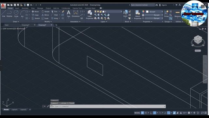This screenshot has width=209, height=118.
Task: Toggle ortho mode in status bar
Action: point(151,113)
